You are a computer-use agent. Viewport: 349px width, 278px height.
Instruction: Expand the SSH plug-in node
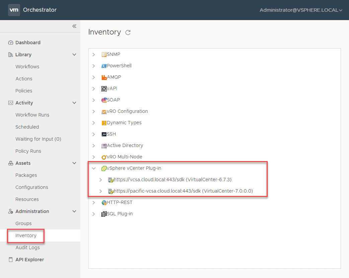click(94, 134)
